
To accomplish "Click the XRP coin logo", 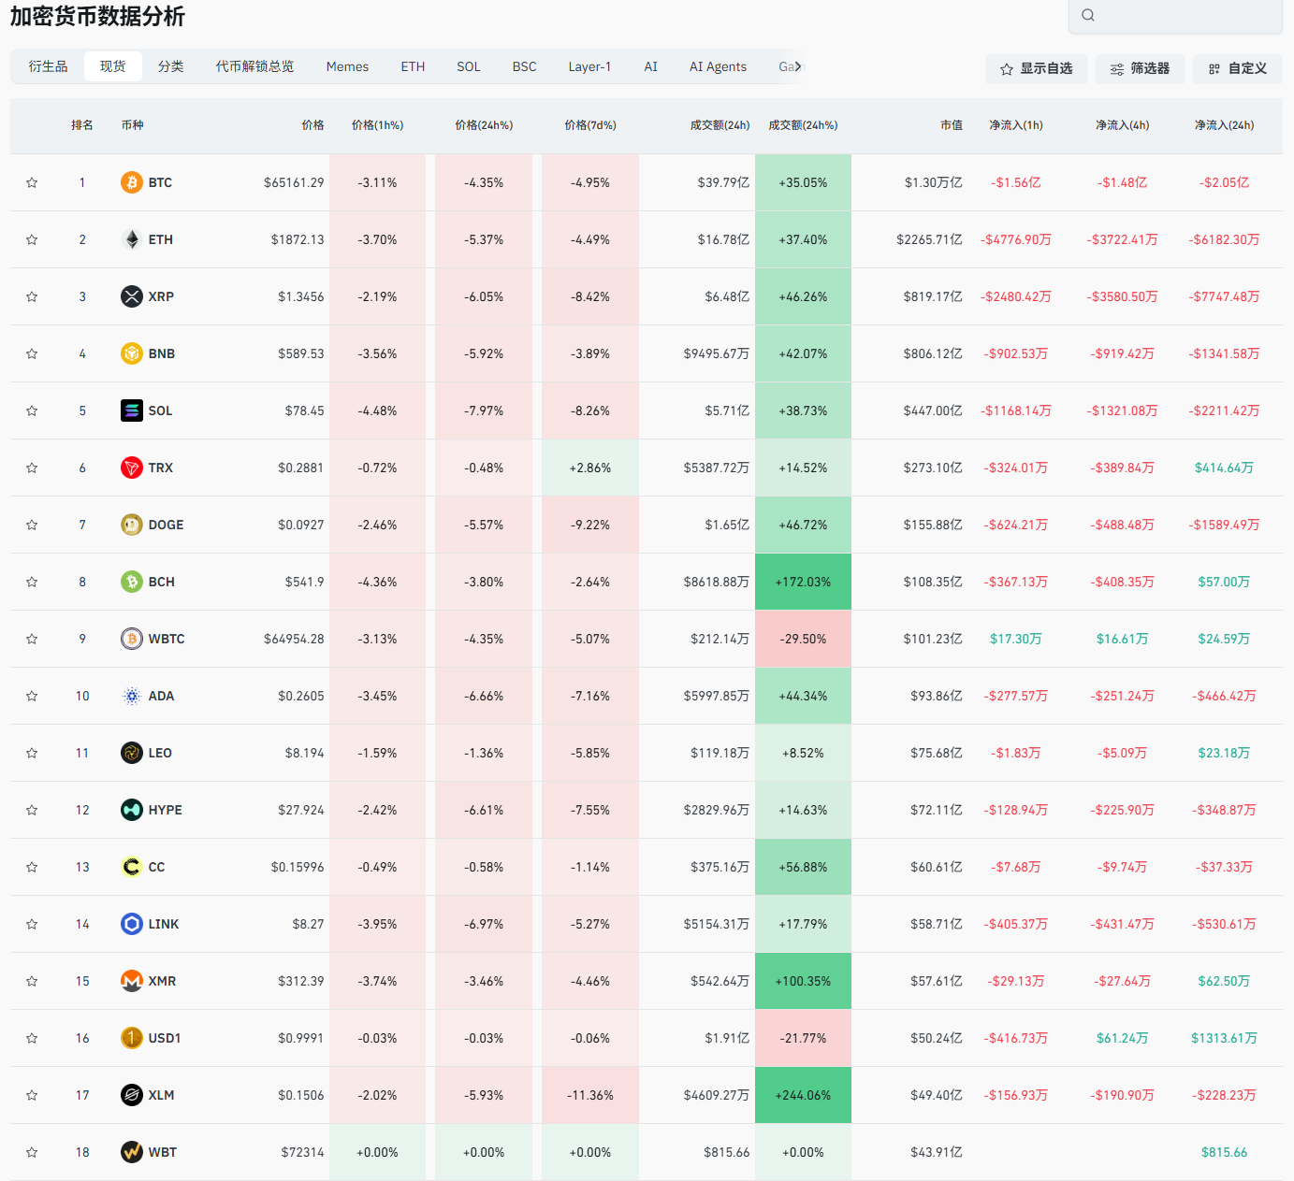I will pos(132,296).
